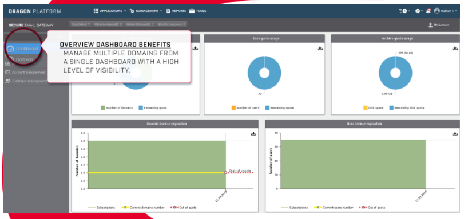Image resolution: width=468 pixels, height=219 pixels.
Task: Click the User license expiration panel header
Action: [362, 124]
